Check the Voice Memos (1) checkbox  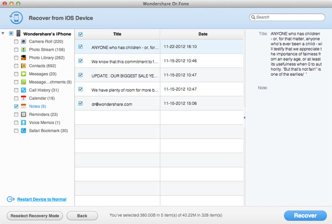pyautogui.click(x=16, y=123)
